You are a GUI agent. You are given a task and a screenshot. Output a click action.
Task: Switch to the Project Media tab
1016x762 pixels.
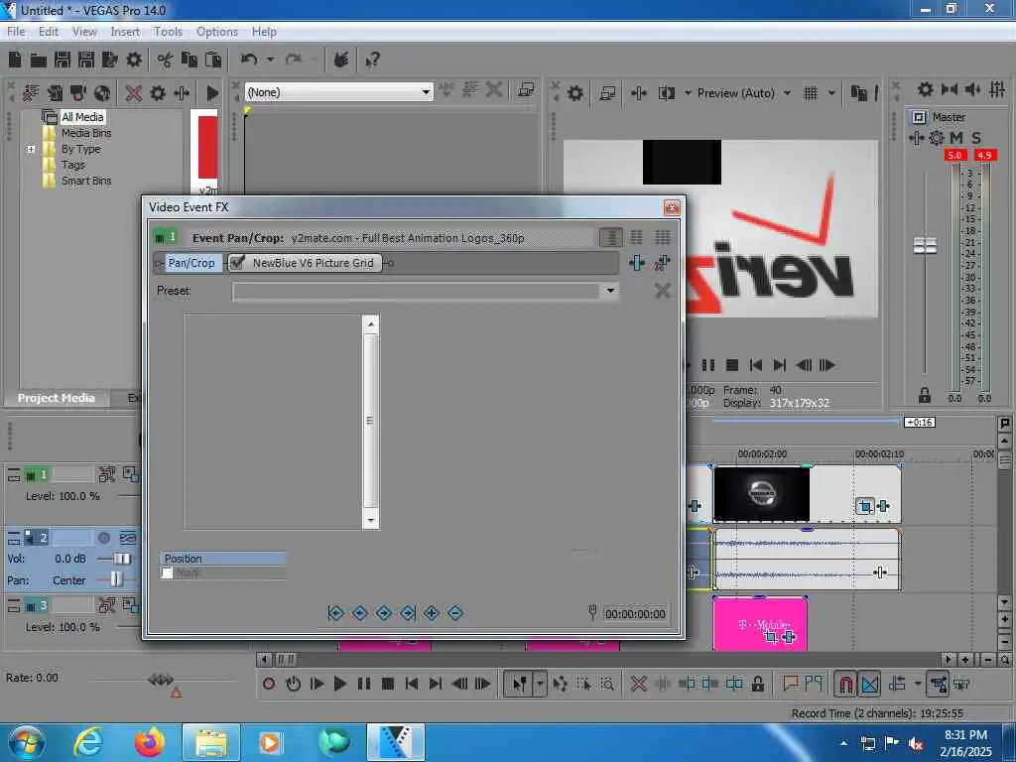point(57,398)
